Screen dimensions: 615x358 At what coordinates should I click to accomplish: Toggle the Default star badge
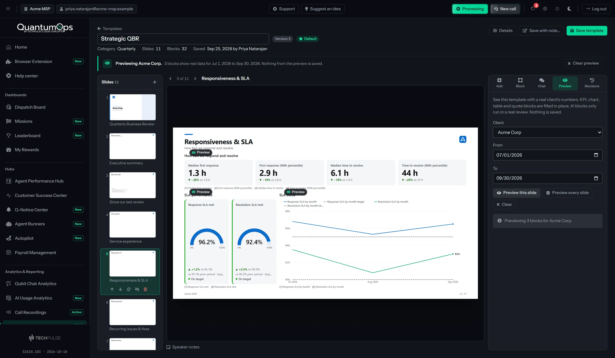(x=308, y=39)
